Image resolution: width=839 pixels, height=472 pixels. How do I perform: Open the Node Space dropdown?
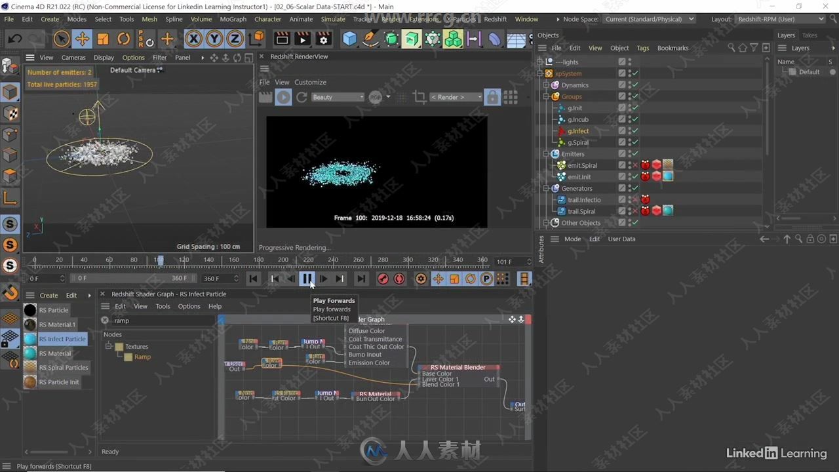pos(650,19)
